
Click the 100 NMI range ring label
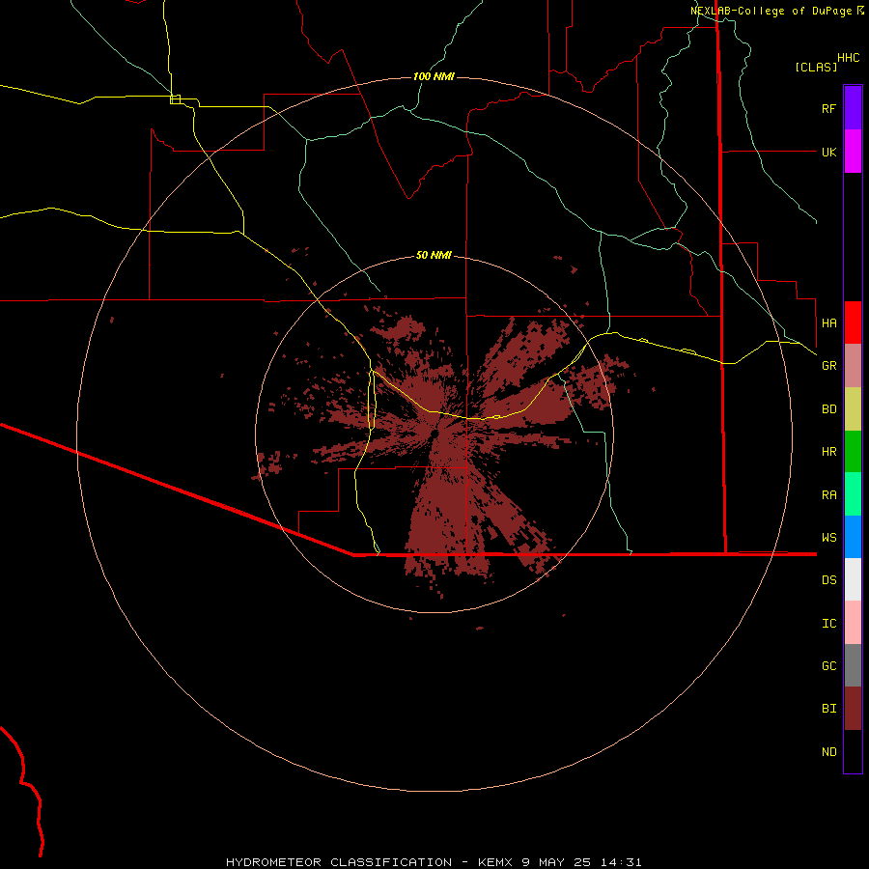[x=434, y=76]
